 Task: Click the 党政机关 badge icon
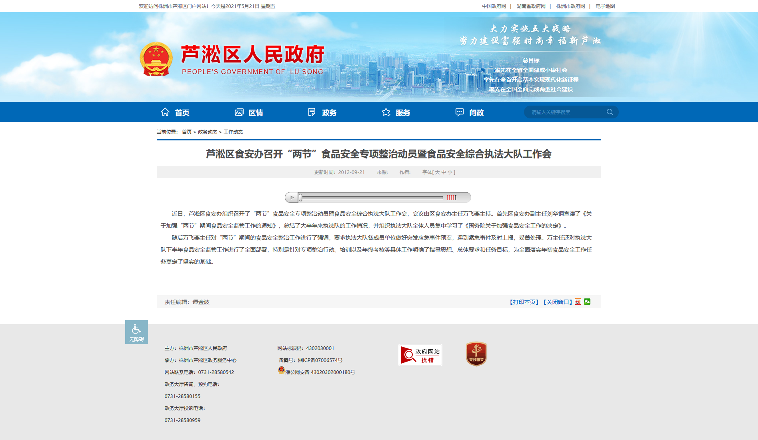coord(476,354)
